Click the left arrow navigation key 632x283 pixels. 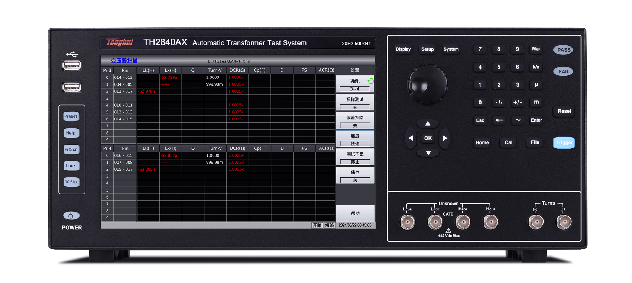(x=411, y=138)
